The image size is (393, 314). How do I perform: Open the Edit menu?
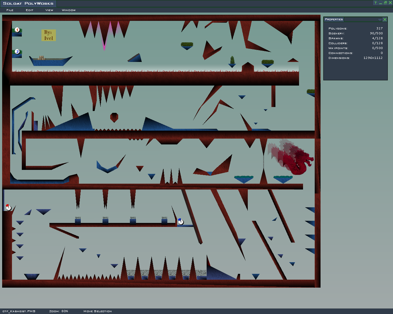point(29,10)
